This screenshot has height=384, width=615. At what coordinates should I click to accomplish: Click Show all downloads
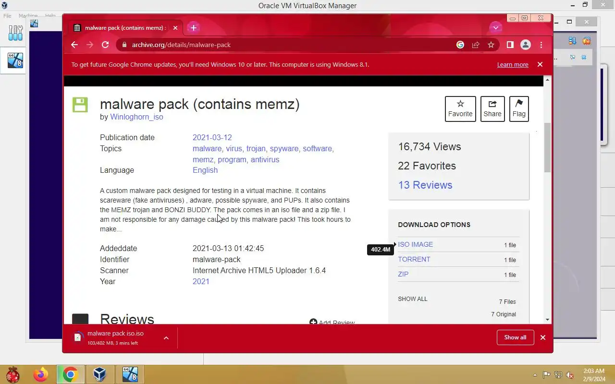515,337
